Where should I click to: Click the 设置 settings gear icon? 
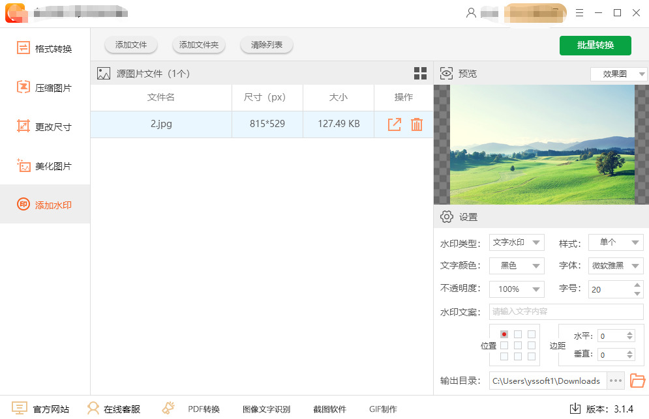click(447, 217)
